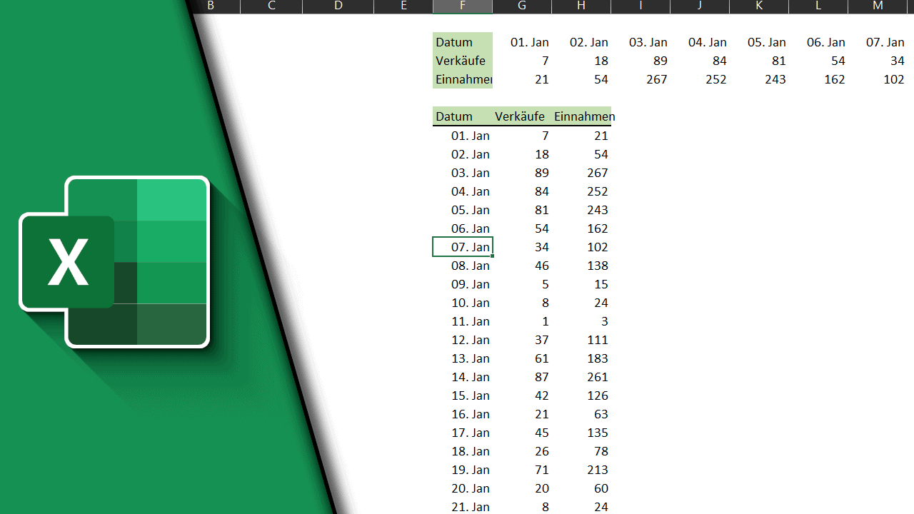This screenshot has height=514, width=914.
Task: Click Verkäufe value 1 in the 11. Jan row
Action: pyautogui.click(x=546, y=321)
